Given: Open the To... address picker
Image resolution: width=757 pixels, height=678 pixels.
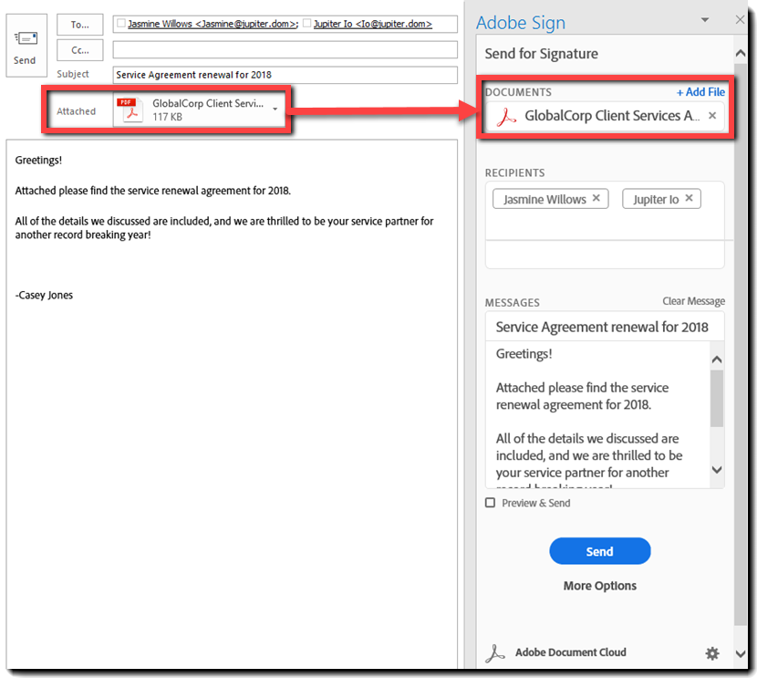Looking at the screenshot, I should 79,25.
